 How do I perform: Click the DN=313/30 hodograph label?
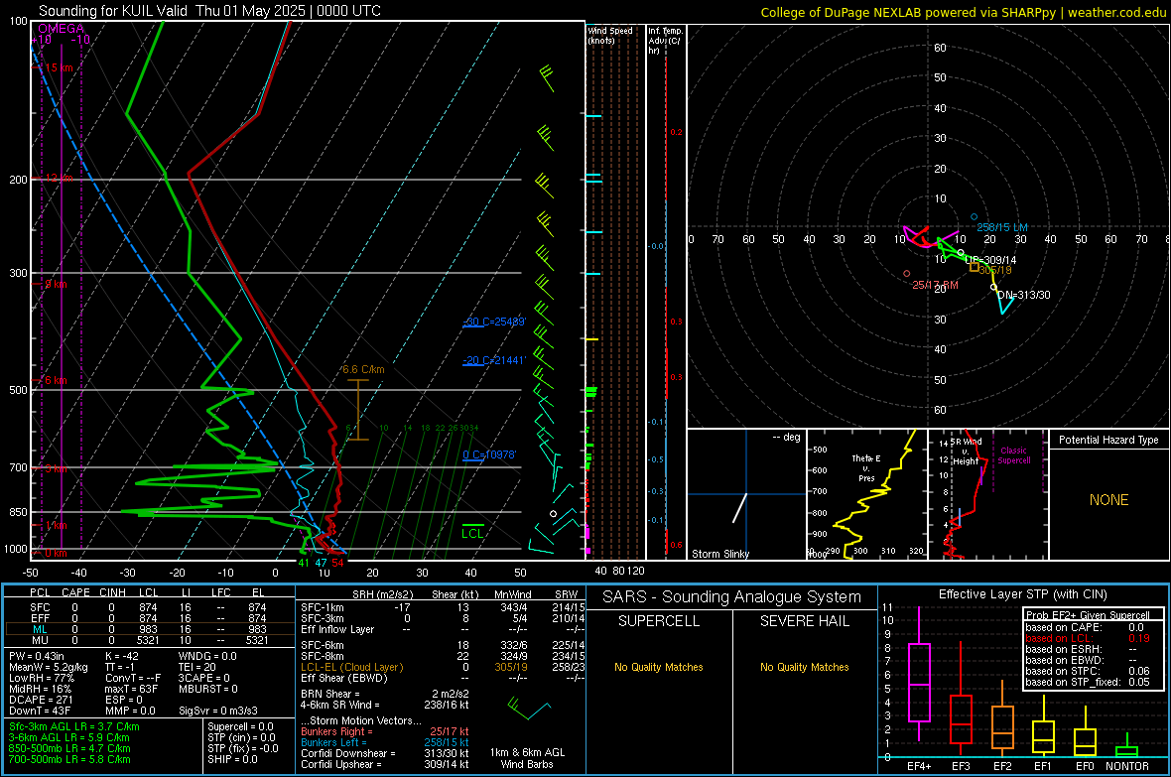click(1024, 295)
